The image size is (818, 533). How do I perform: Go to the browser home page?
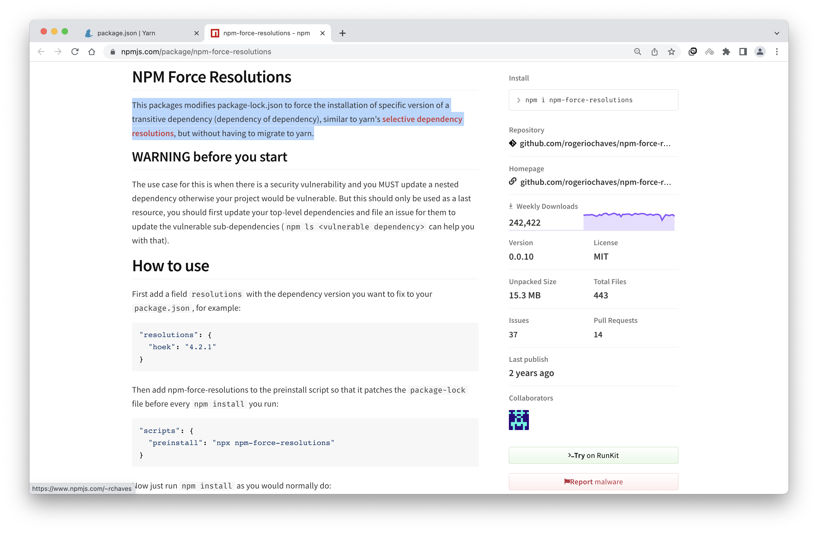coord(92,52)
